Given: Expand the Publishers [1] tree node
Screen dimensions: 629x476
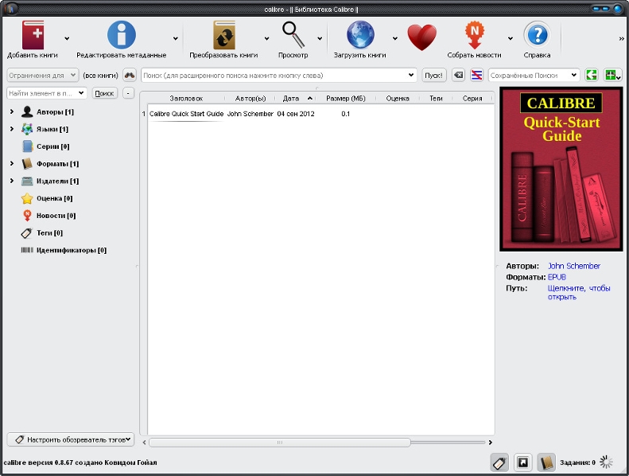Looking at the screenshot, I should (x=12, y=181).
